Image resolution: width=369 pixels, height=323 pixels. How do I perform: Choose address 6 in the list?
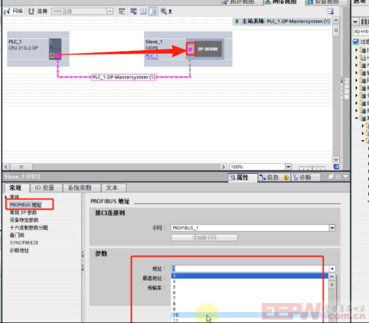[x=250, y=293]
